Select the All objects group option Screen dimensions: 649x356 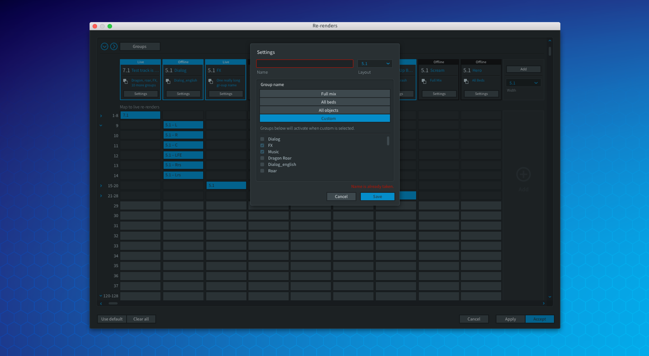pos(325,110)
